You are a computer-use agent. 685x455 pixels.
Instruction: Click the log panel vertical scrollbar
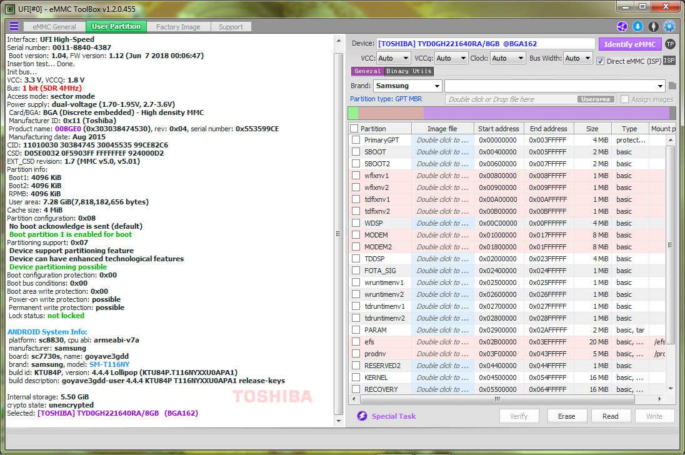pyautogui.click(x=339, y=234)
